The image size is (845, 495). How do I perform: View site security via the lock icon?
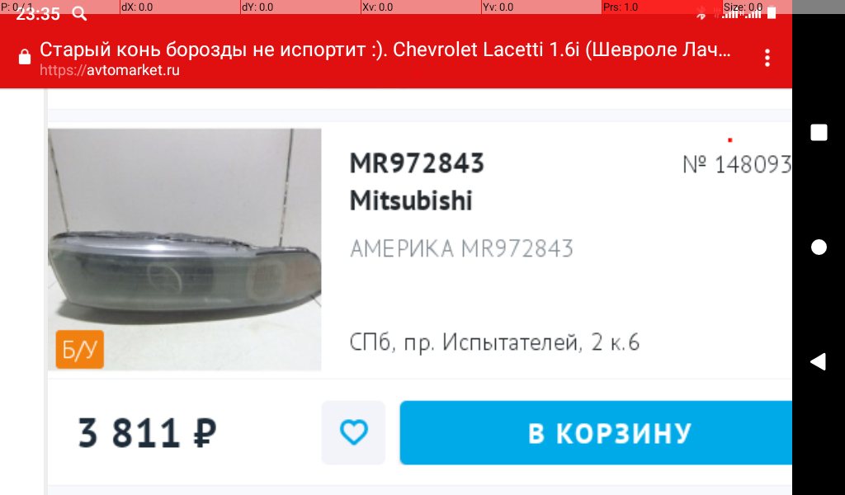tap(25, 57)
